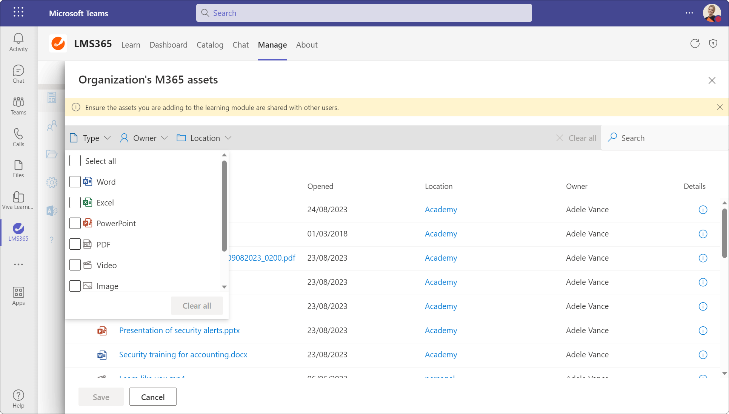The image size is (729, 414).
Task: Tick the Excel type checkbox
Action: (75, 202)
